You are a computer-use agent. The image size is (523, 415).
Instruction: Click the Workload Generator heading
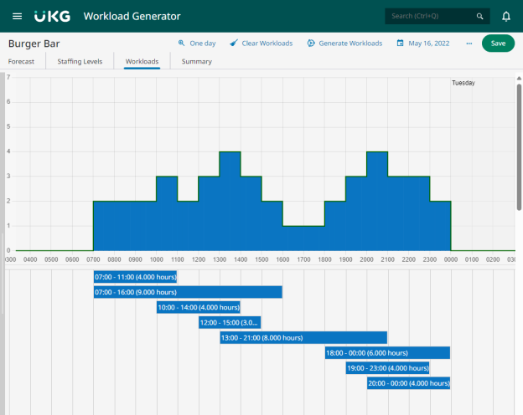pos(132,16)
